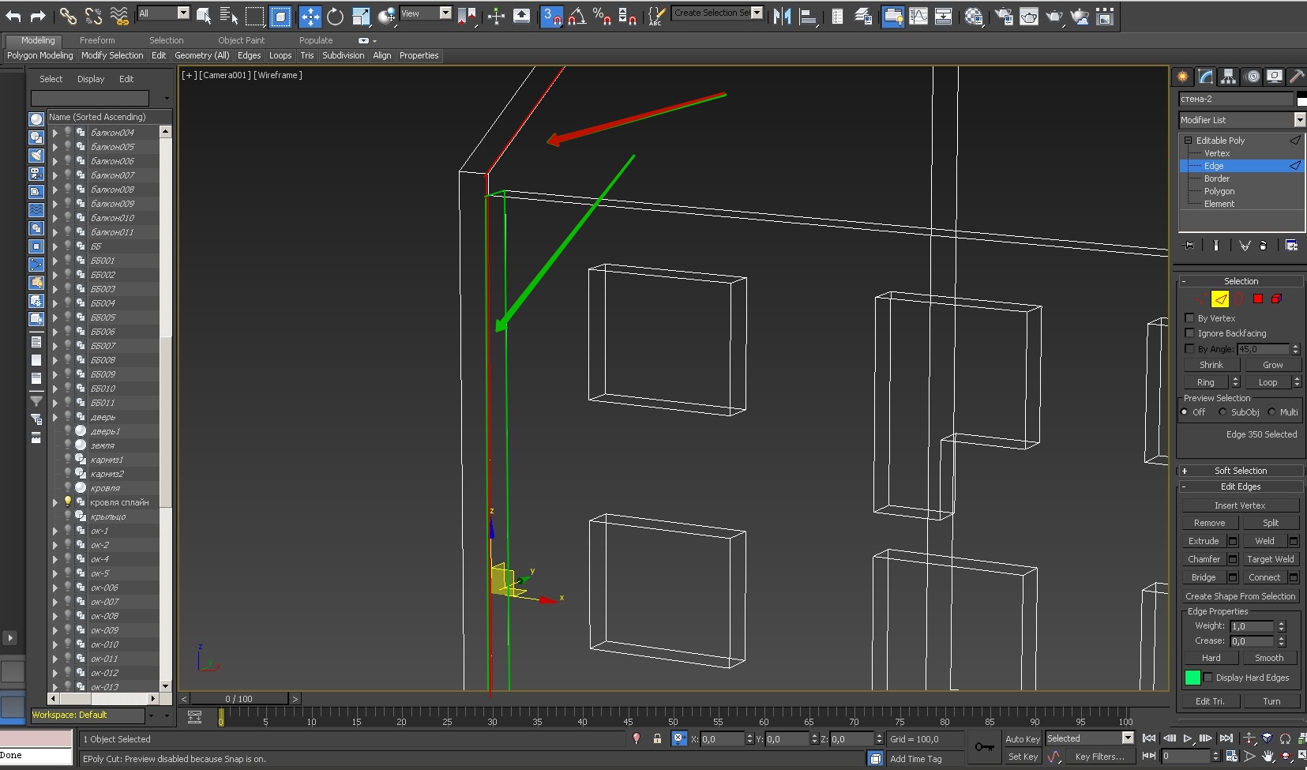Expand the Soft Selection rollout
The width and height of the screenshot is (1307, 770).
1240,471
